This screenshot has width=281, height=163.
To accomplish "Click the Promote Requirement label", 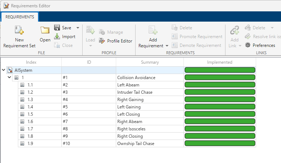I will click(201, 37).
